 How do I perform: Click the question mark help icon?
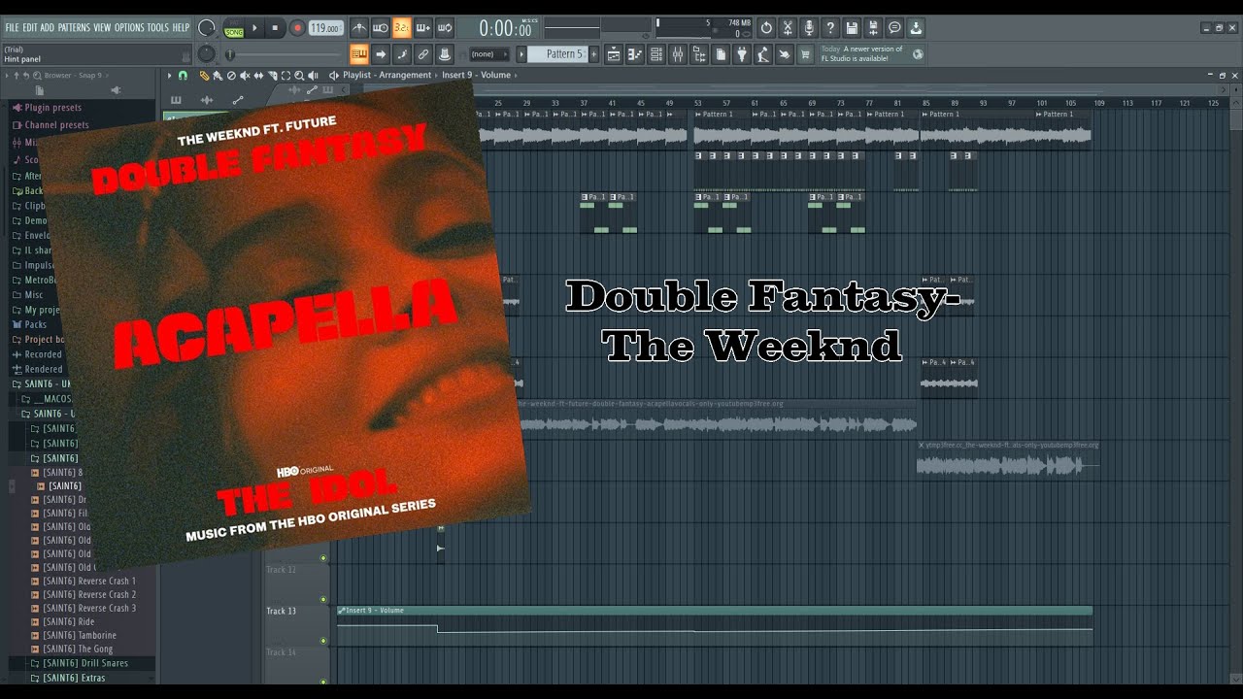tap(830, 28)
